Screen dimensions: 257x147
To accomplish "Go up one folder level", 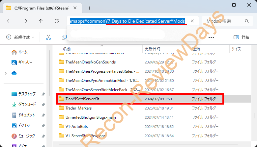I will [x=41, y=21].
